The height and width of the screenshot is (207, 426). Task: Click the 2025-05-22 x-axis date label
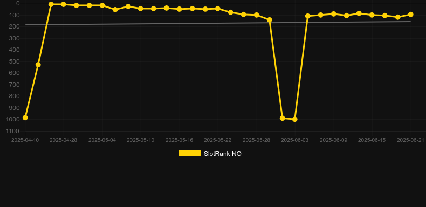point(218,140)
